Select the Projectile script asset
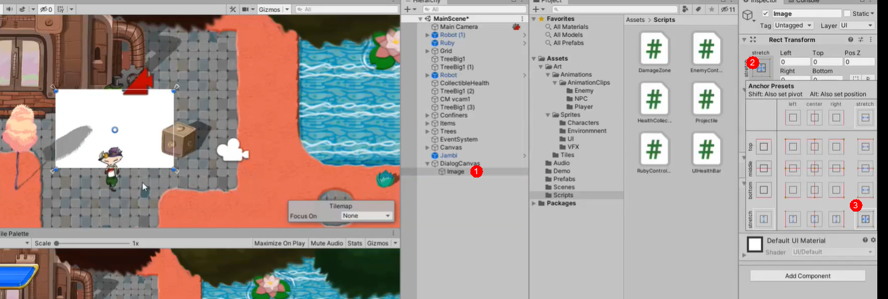This screenshot has height=299, width=888. 706,103
